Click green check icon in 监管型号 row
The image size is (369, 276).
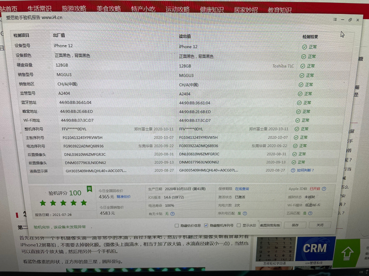(x=300, y=94)
